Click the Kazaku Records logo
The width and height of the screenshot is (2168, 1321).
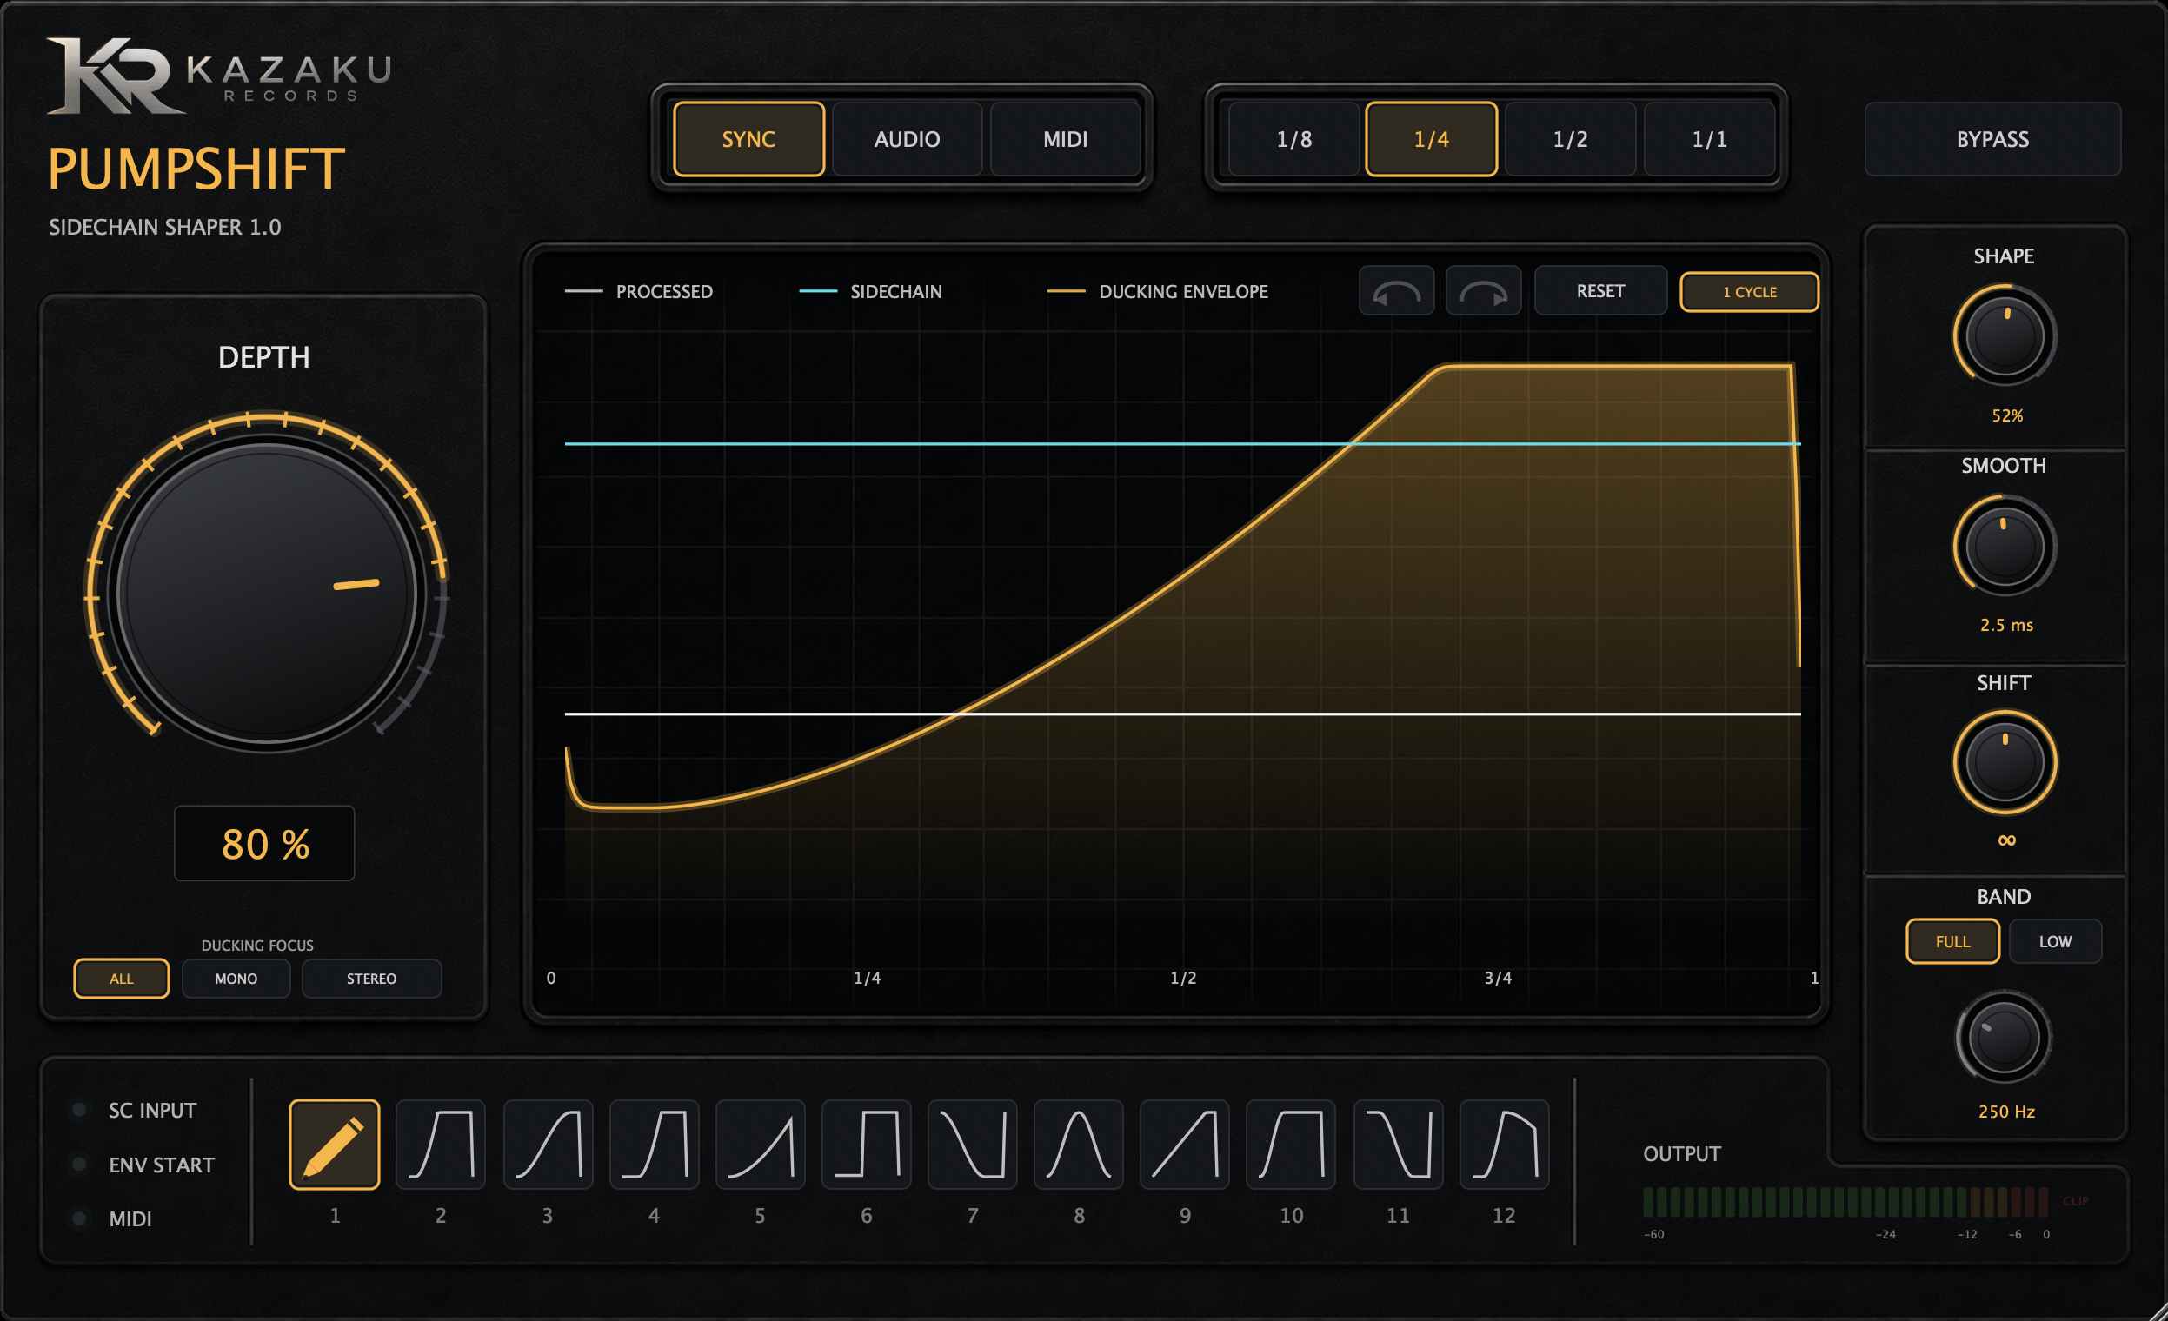click(x=220, y=76)
